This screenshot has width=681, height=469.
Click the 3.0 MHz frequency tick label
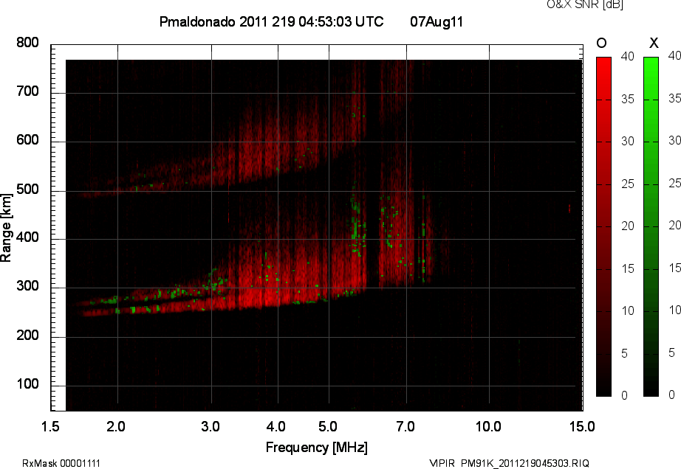[211, 426]
